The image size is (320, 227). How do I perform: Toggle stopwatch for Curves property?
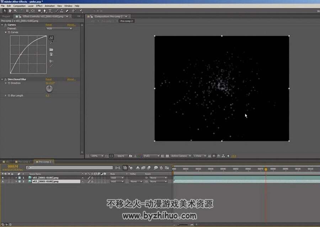click(x=9, y=32)
